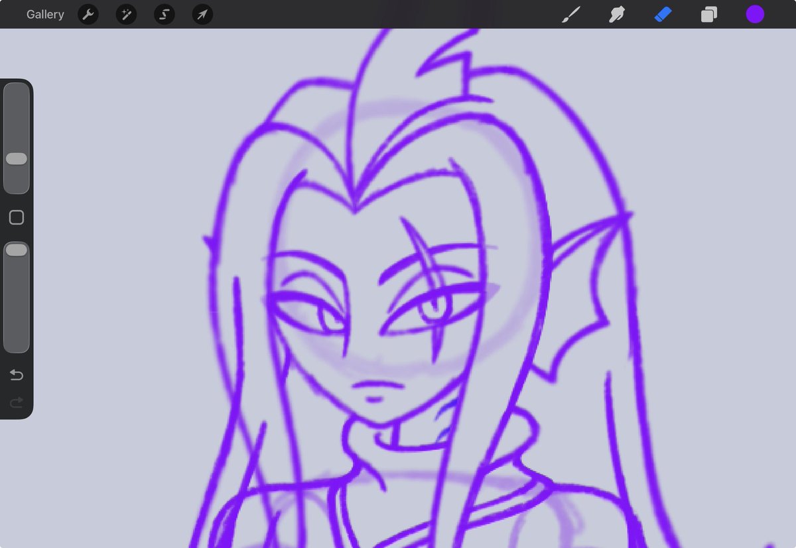This screenshot has width=796, height=548.
Task: Activate the Selection tool
Action: click(x=165, y=15)
